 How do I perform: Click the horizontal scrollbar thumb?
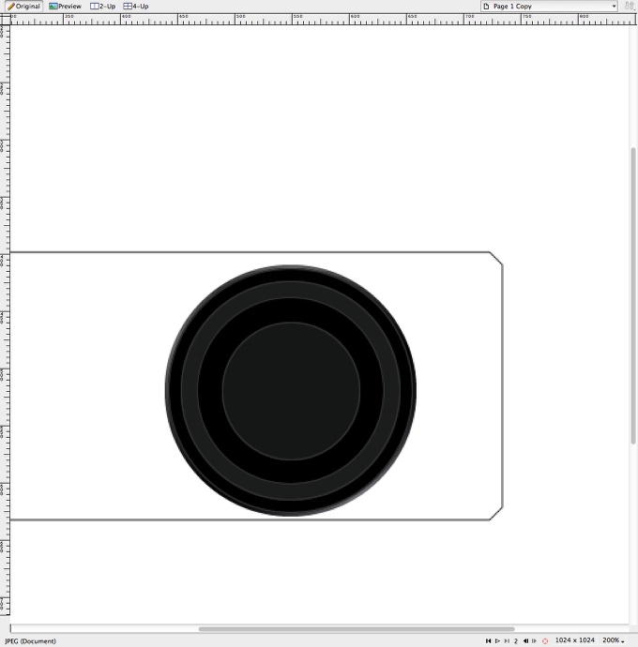click(357, 629)
